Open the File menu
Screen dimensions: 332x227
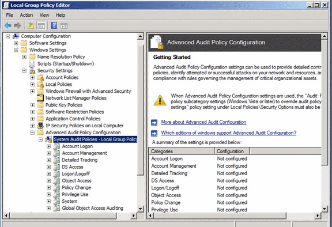[10, 15]
